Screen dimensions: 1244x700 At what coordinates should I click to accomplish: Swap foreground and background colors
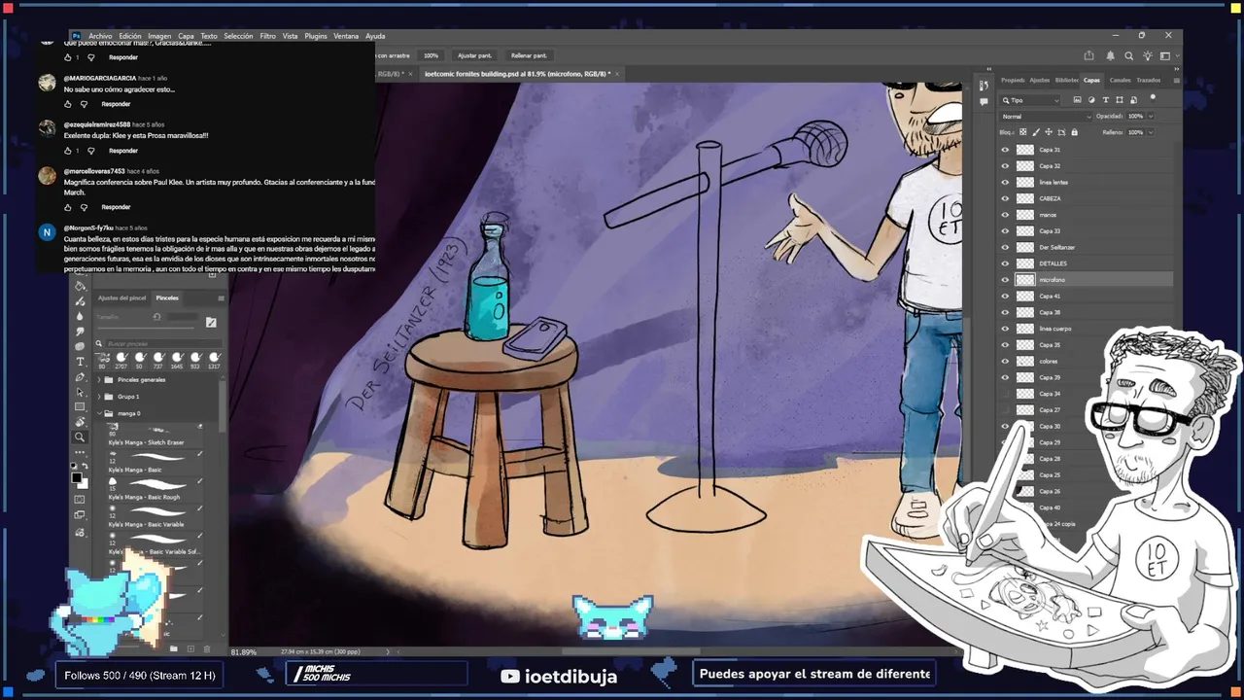[x=86, y=466]
